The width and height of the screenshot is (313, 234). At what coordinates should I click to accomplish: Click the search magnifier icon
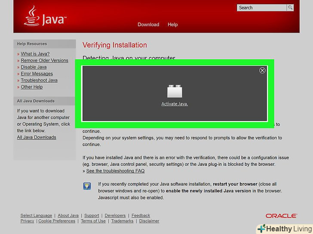point(290,8)
